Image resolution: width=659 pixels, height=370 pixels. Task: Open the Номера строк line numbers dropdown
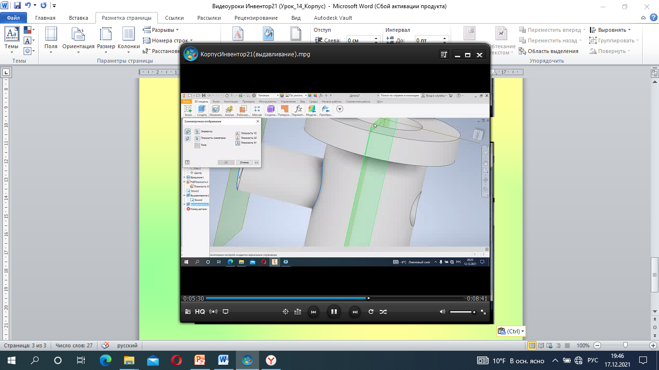167,40
